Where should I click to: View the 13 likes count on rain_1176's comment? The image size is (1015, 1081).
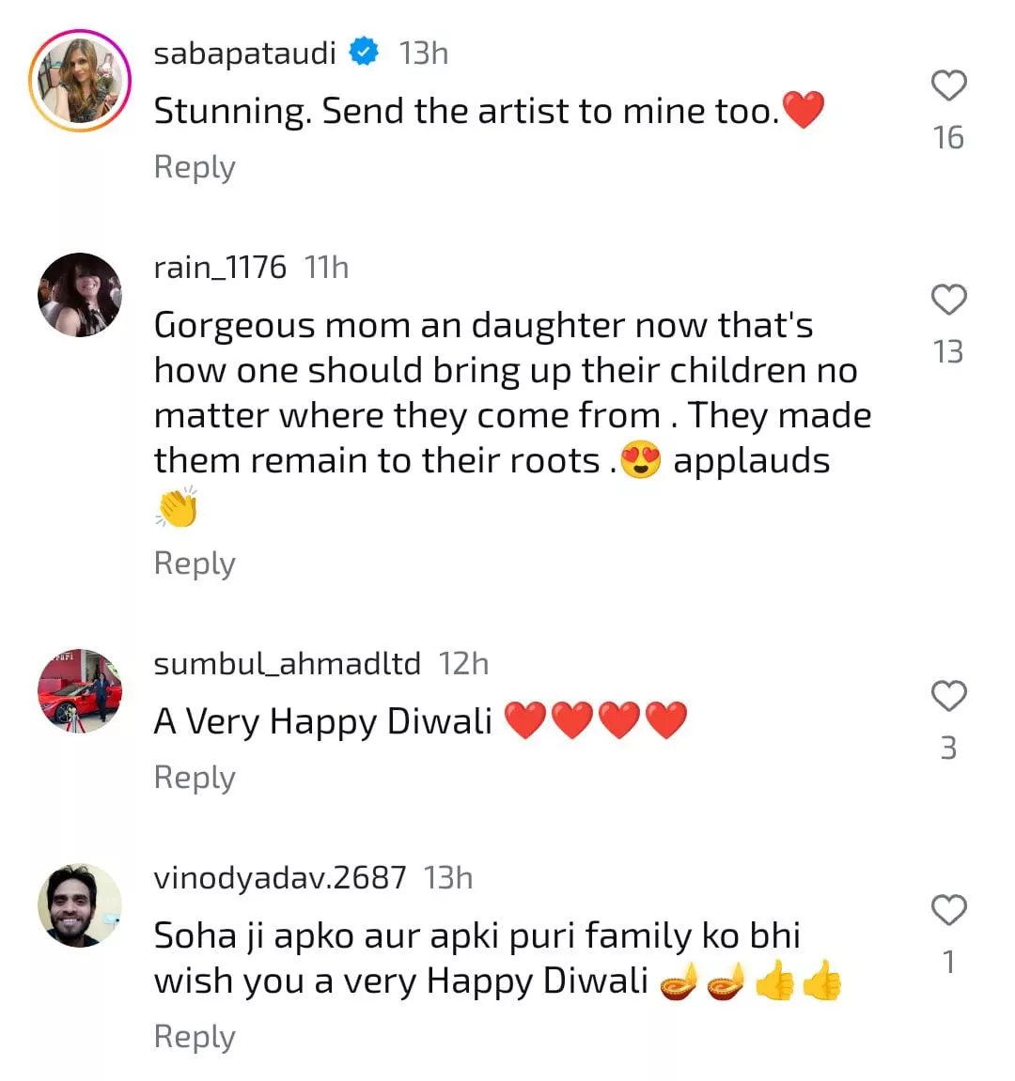tap(948, 352)
